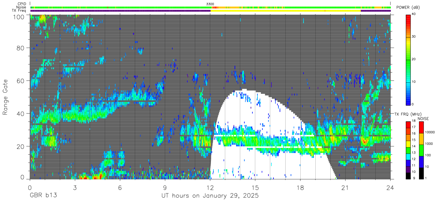
Task: Click the TX Freq strip label
Action: point(19,10)
